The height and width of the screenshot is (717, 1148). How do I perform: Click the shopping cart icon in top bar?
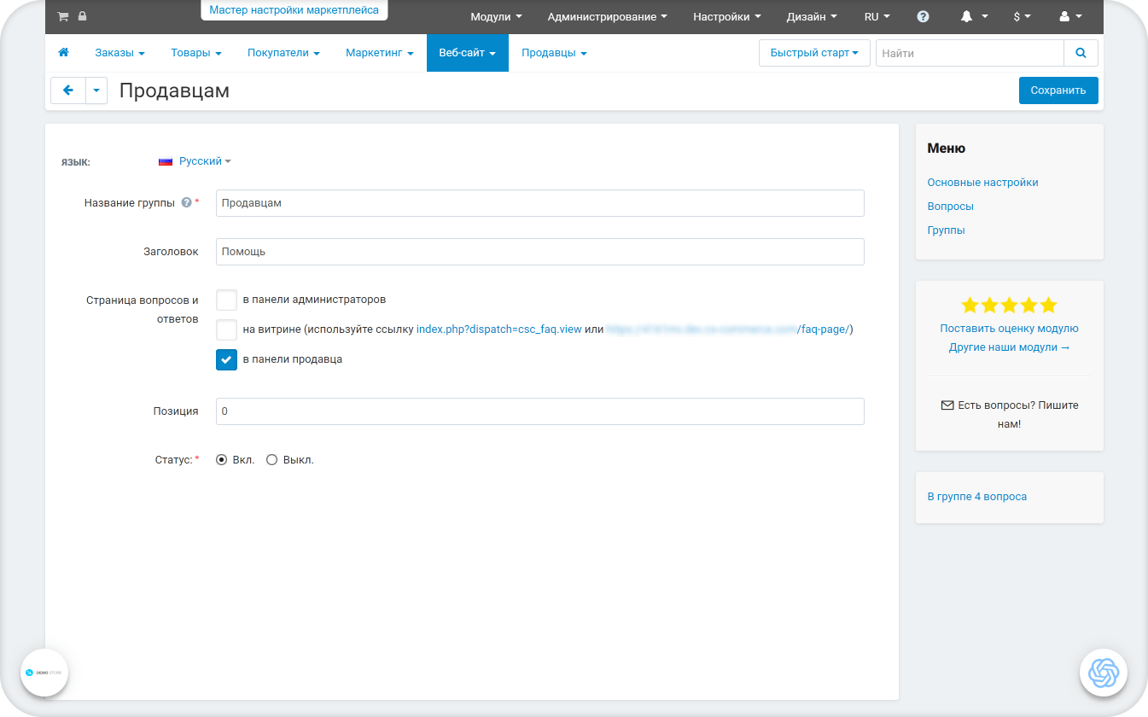tap(62, 16)
